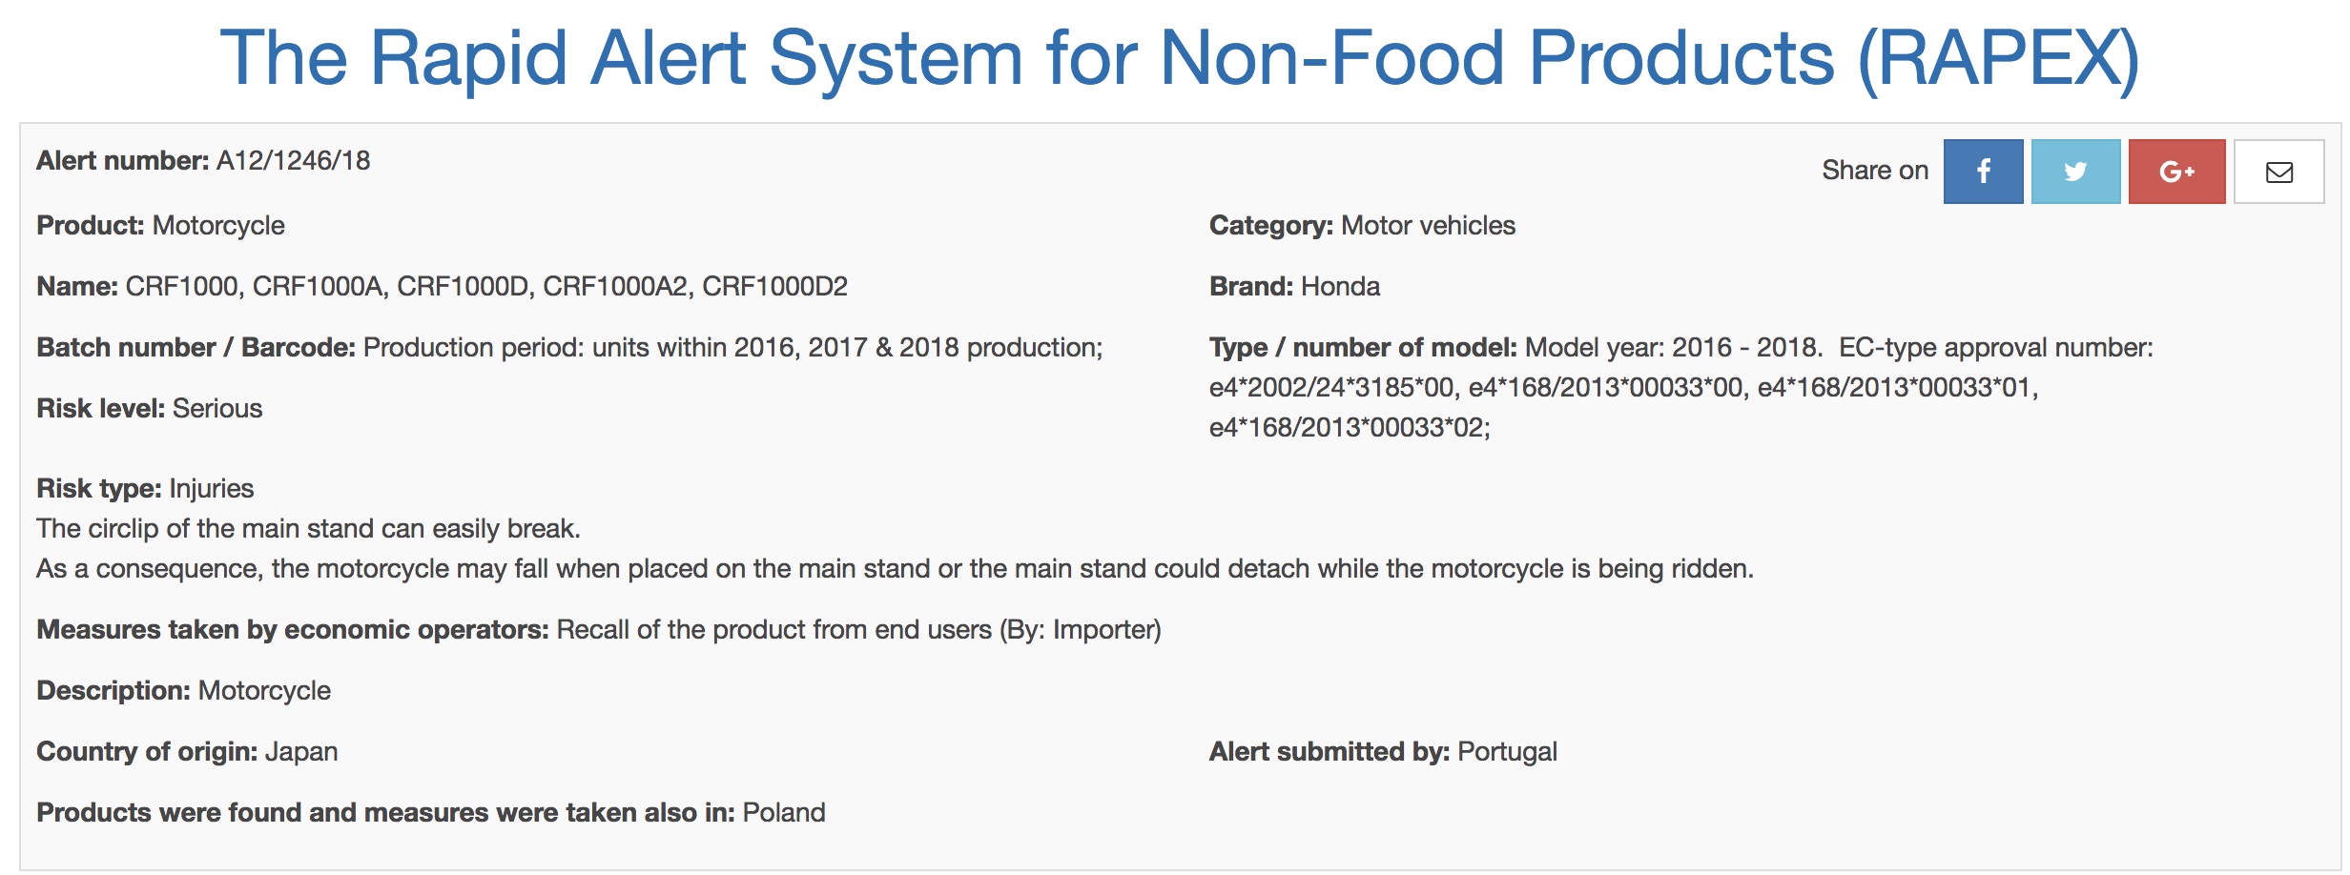Click the RAPEX page title heading
This screenshot has width=2350, height=875.
click(x=1179, y=58)
